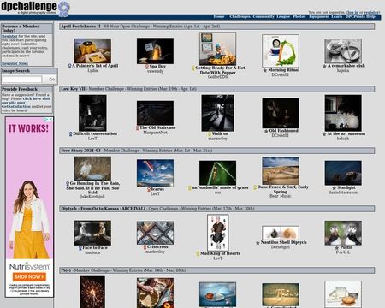Open the Walk on photo thumbnail
The image size is (385, 308).
coord(217,113)
